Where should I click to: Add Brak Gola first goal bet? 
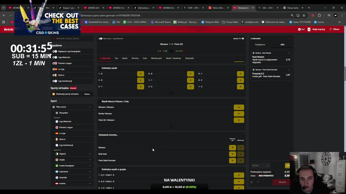tap(232, 154)
